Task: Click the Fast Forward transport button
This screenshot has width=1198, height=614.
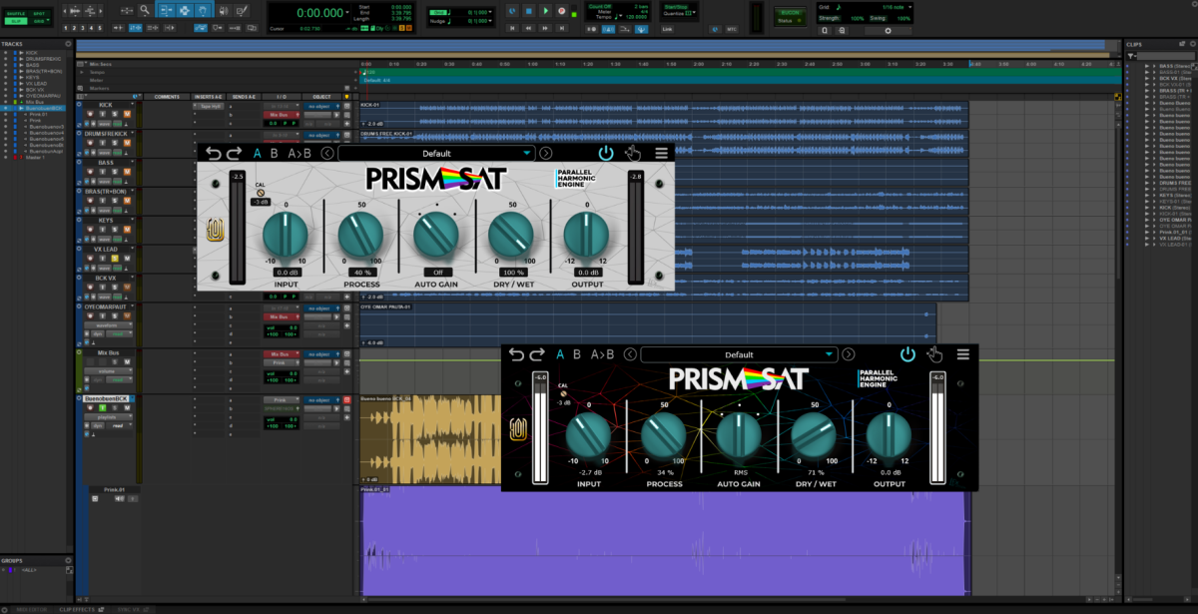Action: tap(546, 28)
